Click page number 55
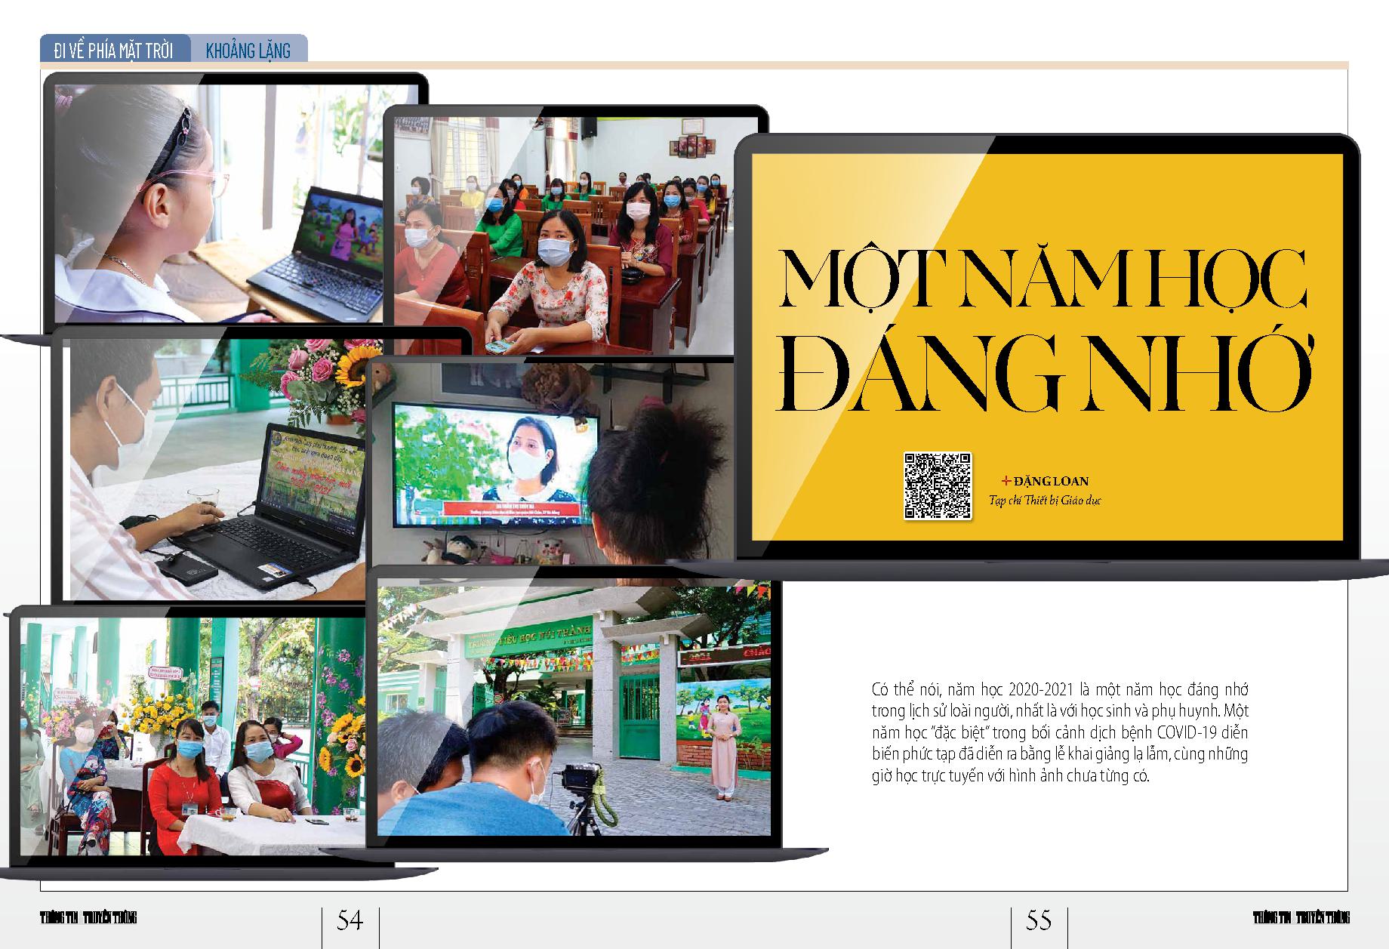 pyautogui.click(x=1039, y=920)
